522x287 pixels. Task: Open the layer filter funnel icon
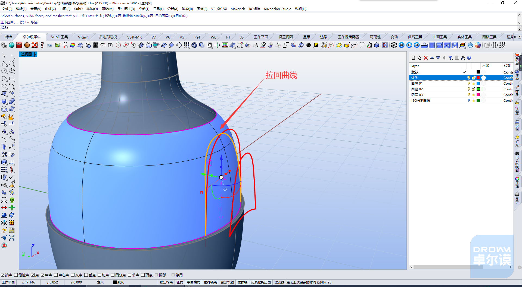450,58
